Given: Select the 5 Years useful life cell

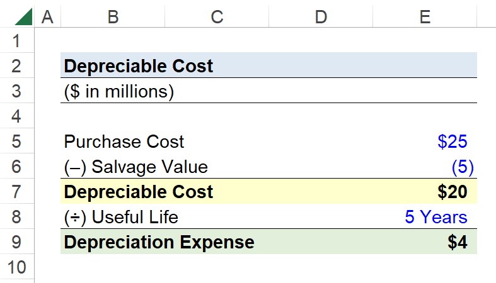Looking at the screenshot, I should pos(436,217).
